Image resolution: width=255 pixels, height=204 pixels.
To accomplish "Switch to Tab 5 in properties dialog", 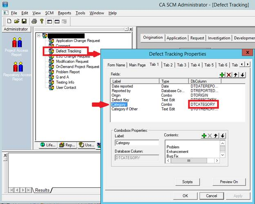I will tap(209, 65).
